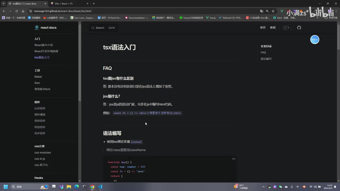This screenshot has width=340, height=191.
Task: Reload the current page
Action: [x=16, y=11]
